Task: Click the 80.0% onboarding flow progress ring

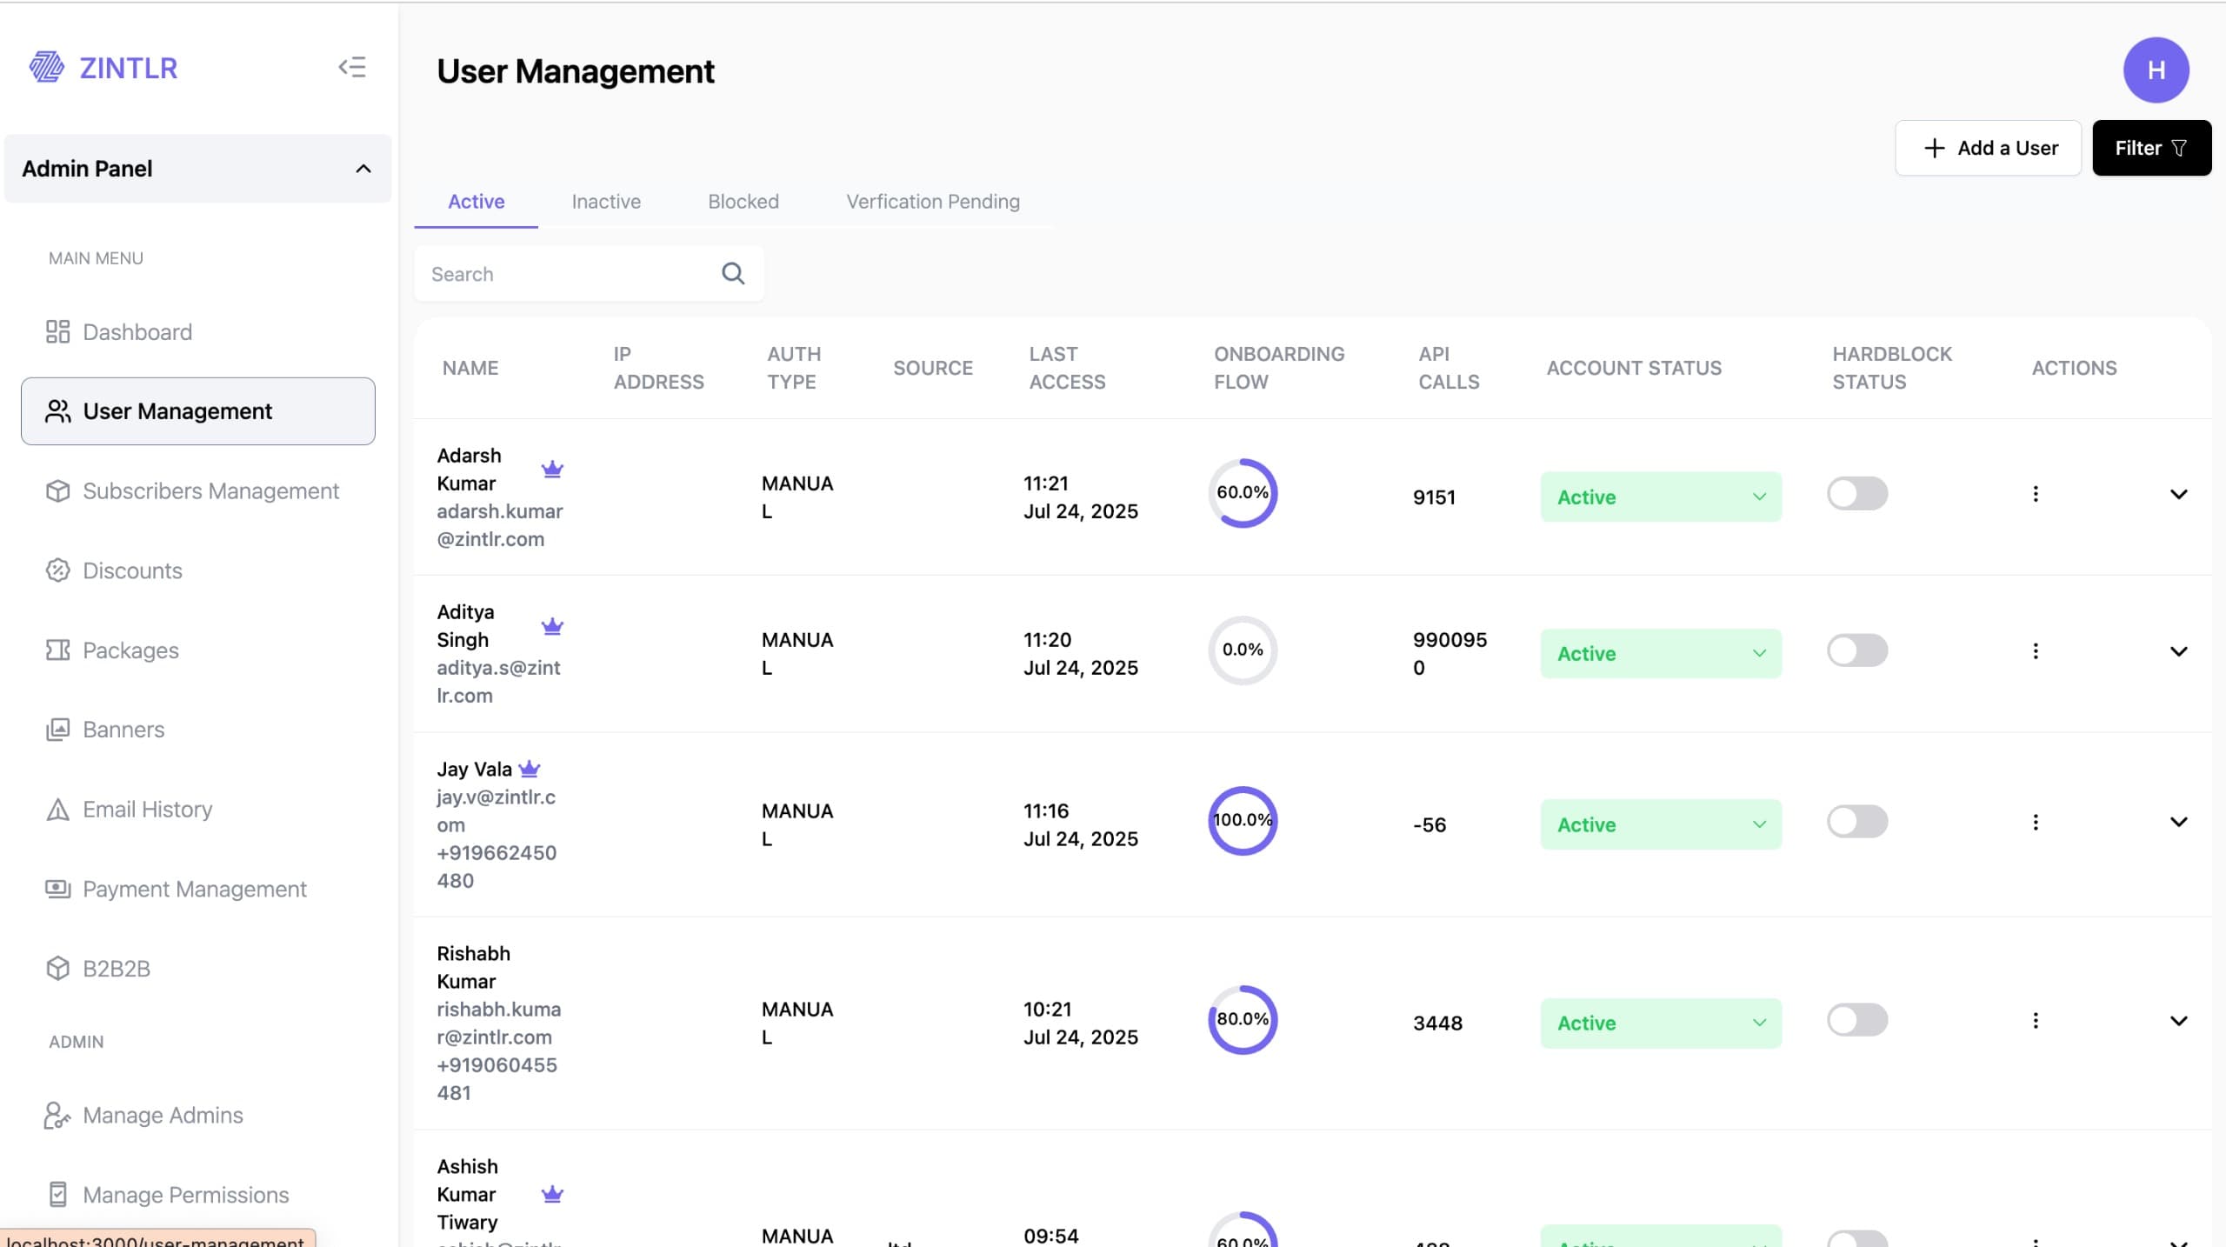Action: pos(1242,1019)
